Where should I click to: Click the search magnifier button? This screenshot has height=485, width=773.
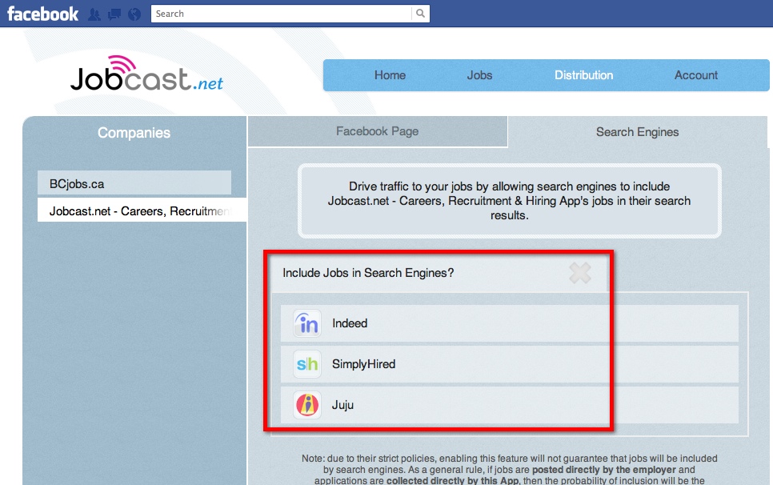421,14
